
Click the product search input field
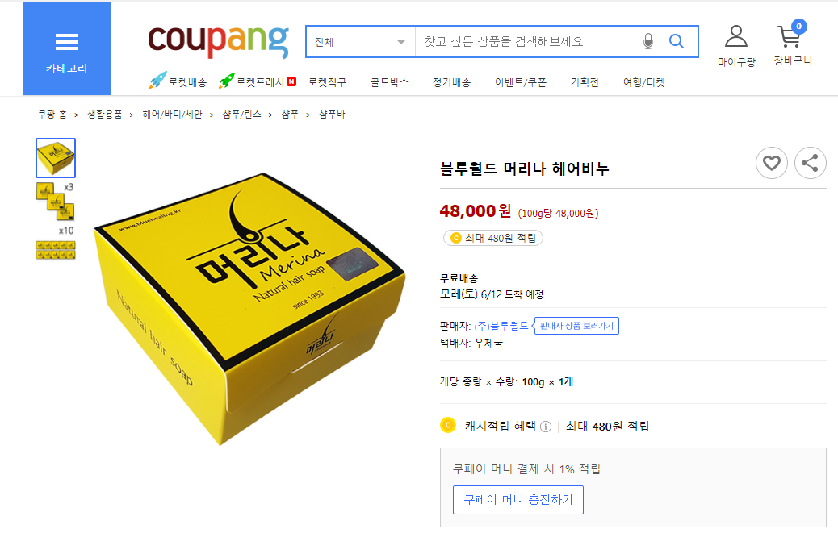tap(529, 42)
